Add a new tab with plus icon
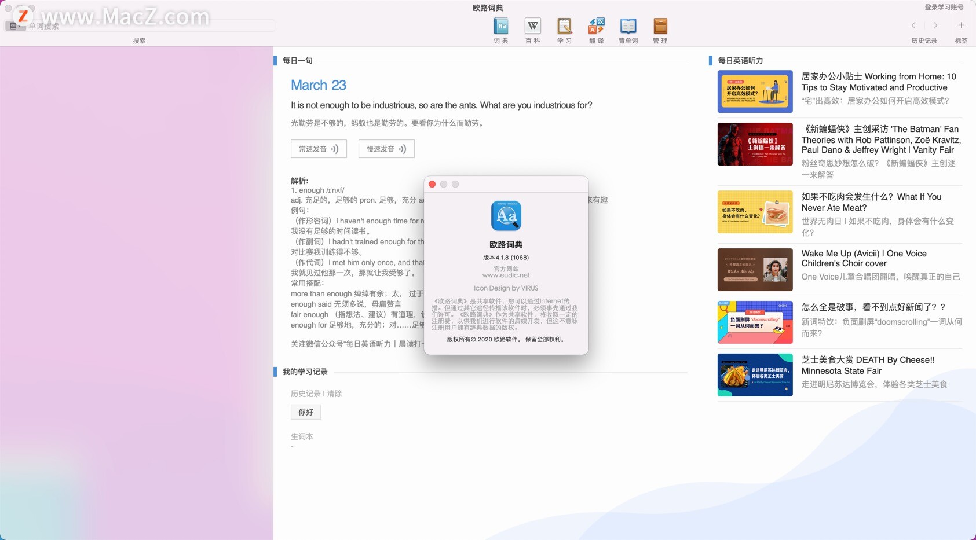Screen dimensions: 976x540 point(962,25)
